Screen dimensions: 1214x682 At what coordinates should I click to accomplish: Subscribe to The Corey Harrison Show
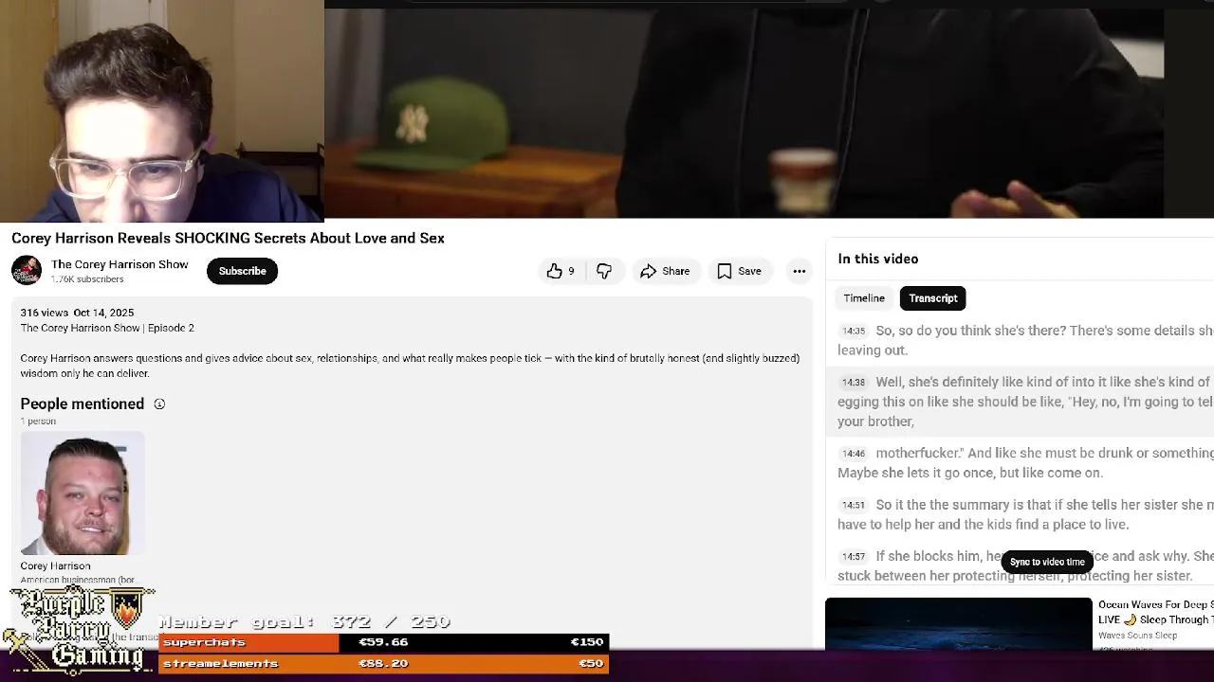[x=243, y=271]
